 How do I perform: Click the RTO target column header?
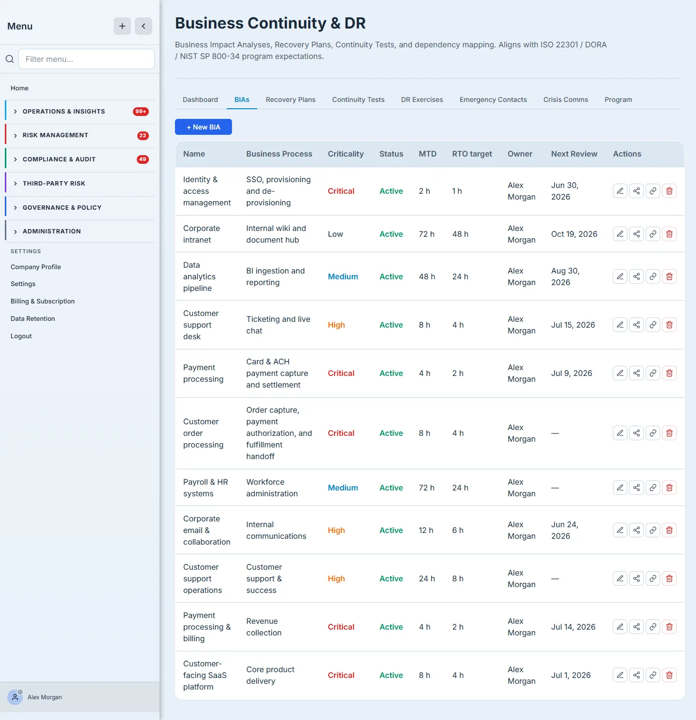pyautogui.click(x=472, y=154)
